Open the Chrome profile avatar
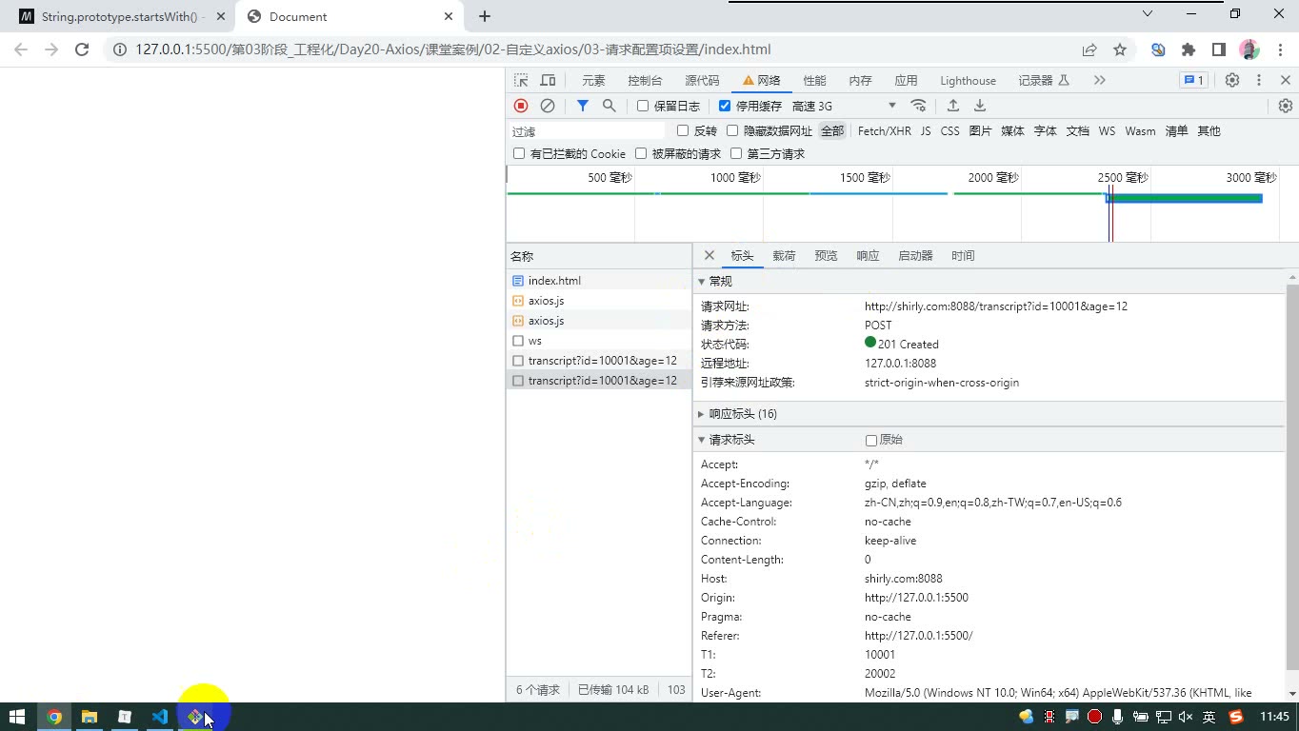The width and height of the screenshot is (1299, 731). [x=1249, y=49]
